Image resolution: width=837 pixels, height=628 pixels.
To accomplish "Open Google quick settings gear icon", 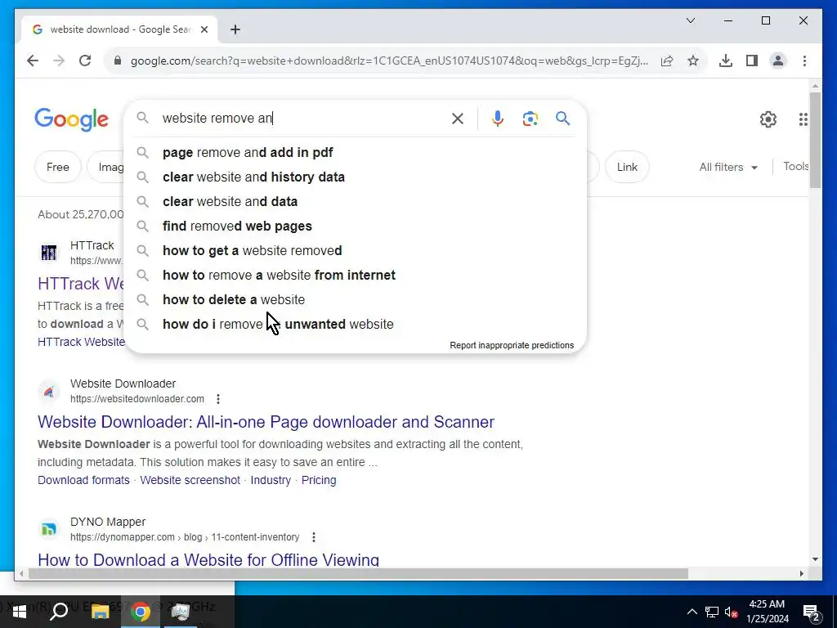I will [768, 119].
